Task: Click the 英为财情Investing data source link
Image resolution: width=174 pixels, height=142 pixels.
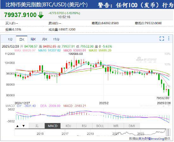Action: [x=151, y=139]
